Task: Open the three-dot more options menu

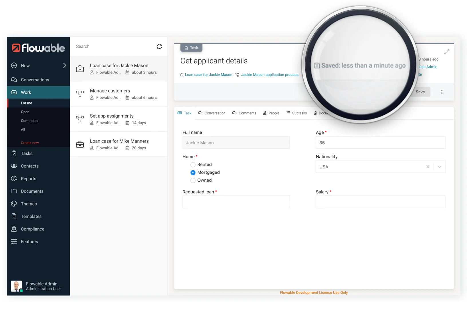Action: click(x=442, y=92)
